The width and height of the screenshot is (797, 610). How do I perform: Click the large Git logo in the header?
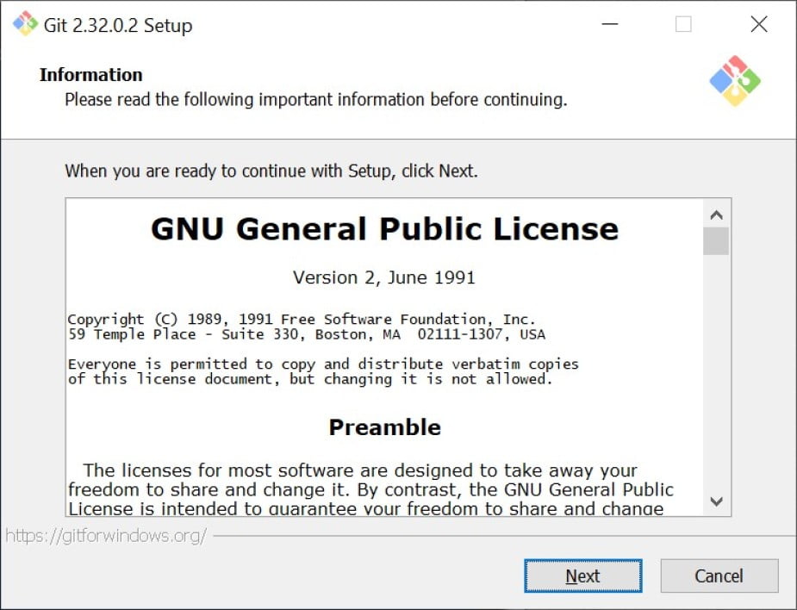click(735, 81)
